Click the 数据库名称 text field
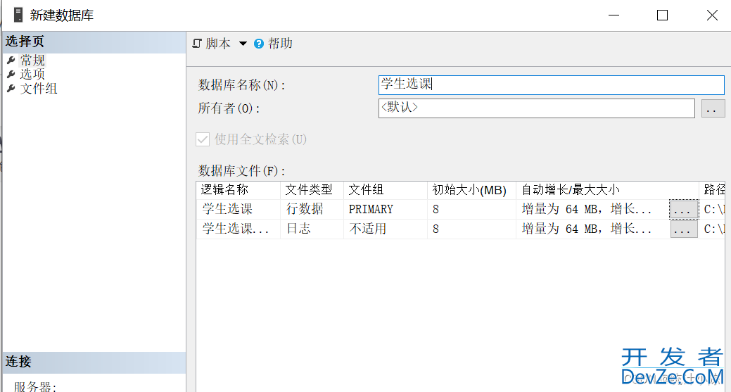731x392 pixels. 550,84
